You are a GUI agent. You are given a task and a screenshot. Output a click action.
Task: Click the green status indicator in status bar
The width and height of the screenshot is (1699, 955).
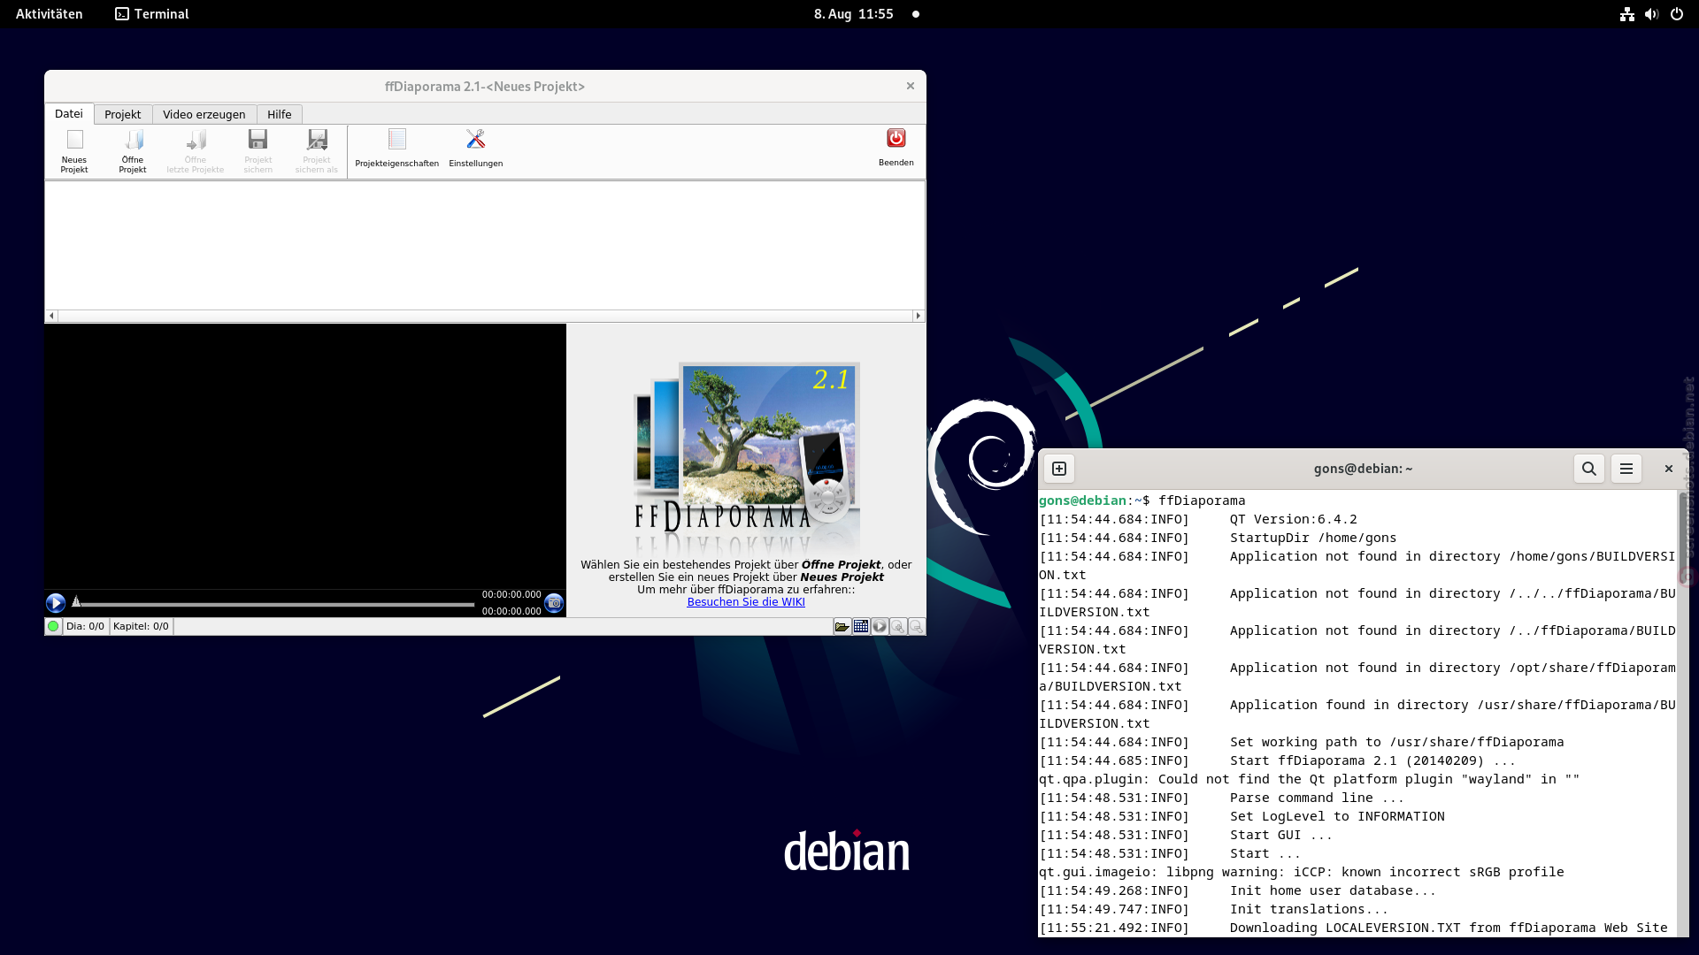pyautogui.click(x=53, y=626)
